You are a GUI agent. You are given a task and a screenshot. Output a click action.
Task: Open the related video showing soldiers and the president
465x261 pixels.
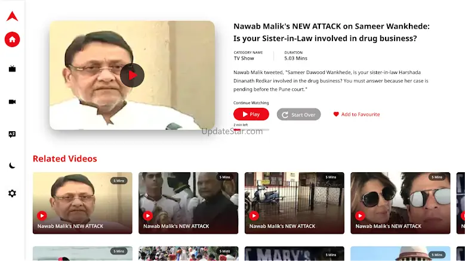pos(188,203)
